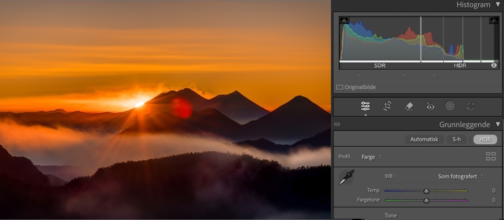
Task: Click the Temp slider handle
Action: point(426,191)
